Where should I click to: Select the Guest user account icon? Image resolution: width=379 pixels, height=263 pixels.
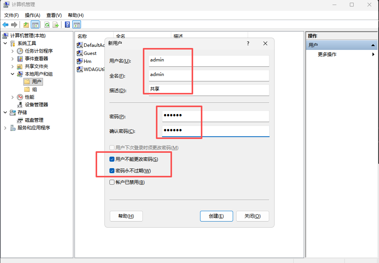80,53
